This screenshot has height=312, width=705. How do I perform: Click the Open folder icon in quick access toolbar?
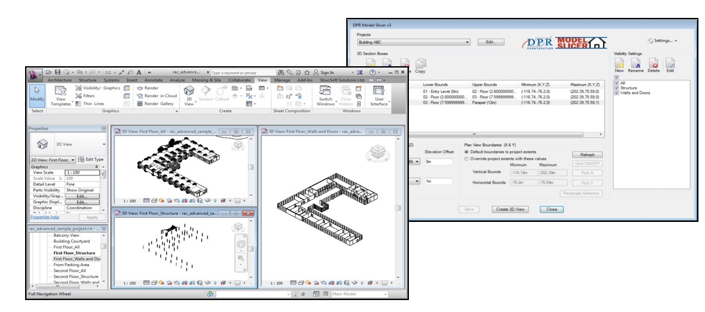click(49, 72)
